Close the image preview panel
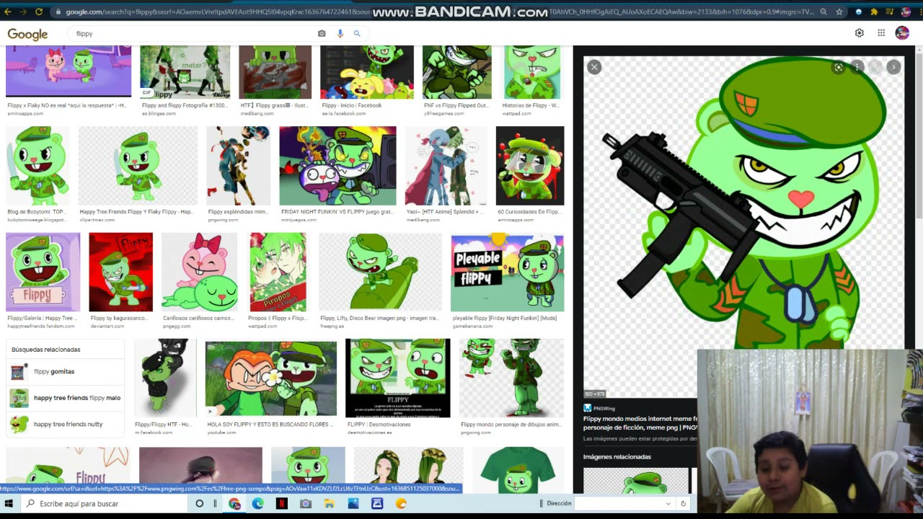The height and width of the screenshot is (519, 923). point(594,67)
